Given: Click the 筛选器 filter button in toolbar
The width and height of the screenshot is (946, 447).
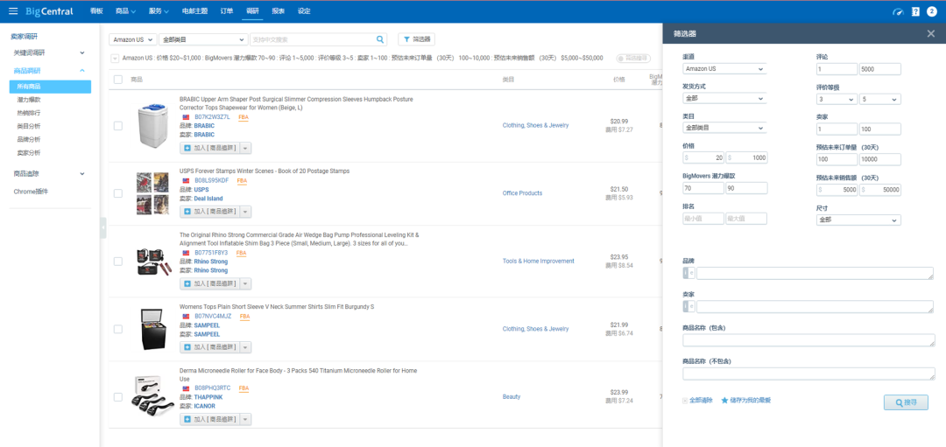Looking at the screenshot, I should coord(417,39).
